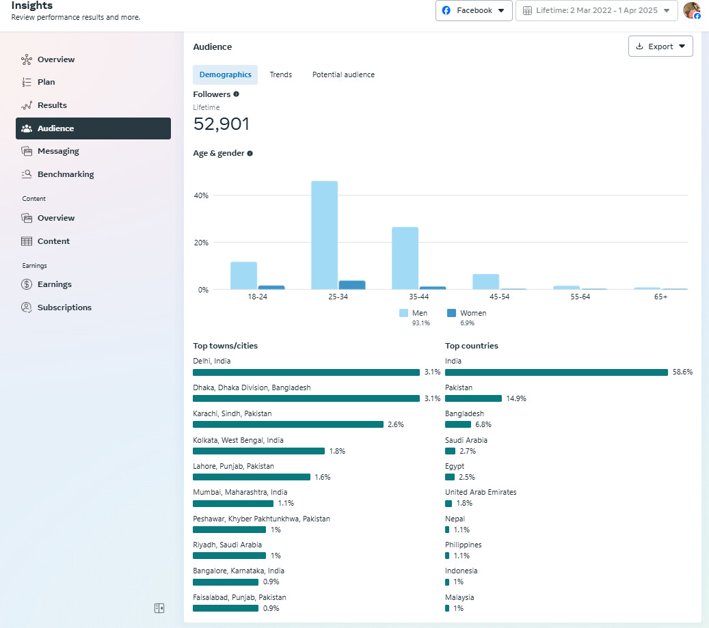This screenshot has width=709, height=628.
Task: Click the Results trend line icon
Action: 27,105
